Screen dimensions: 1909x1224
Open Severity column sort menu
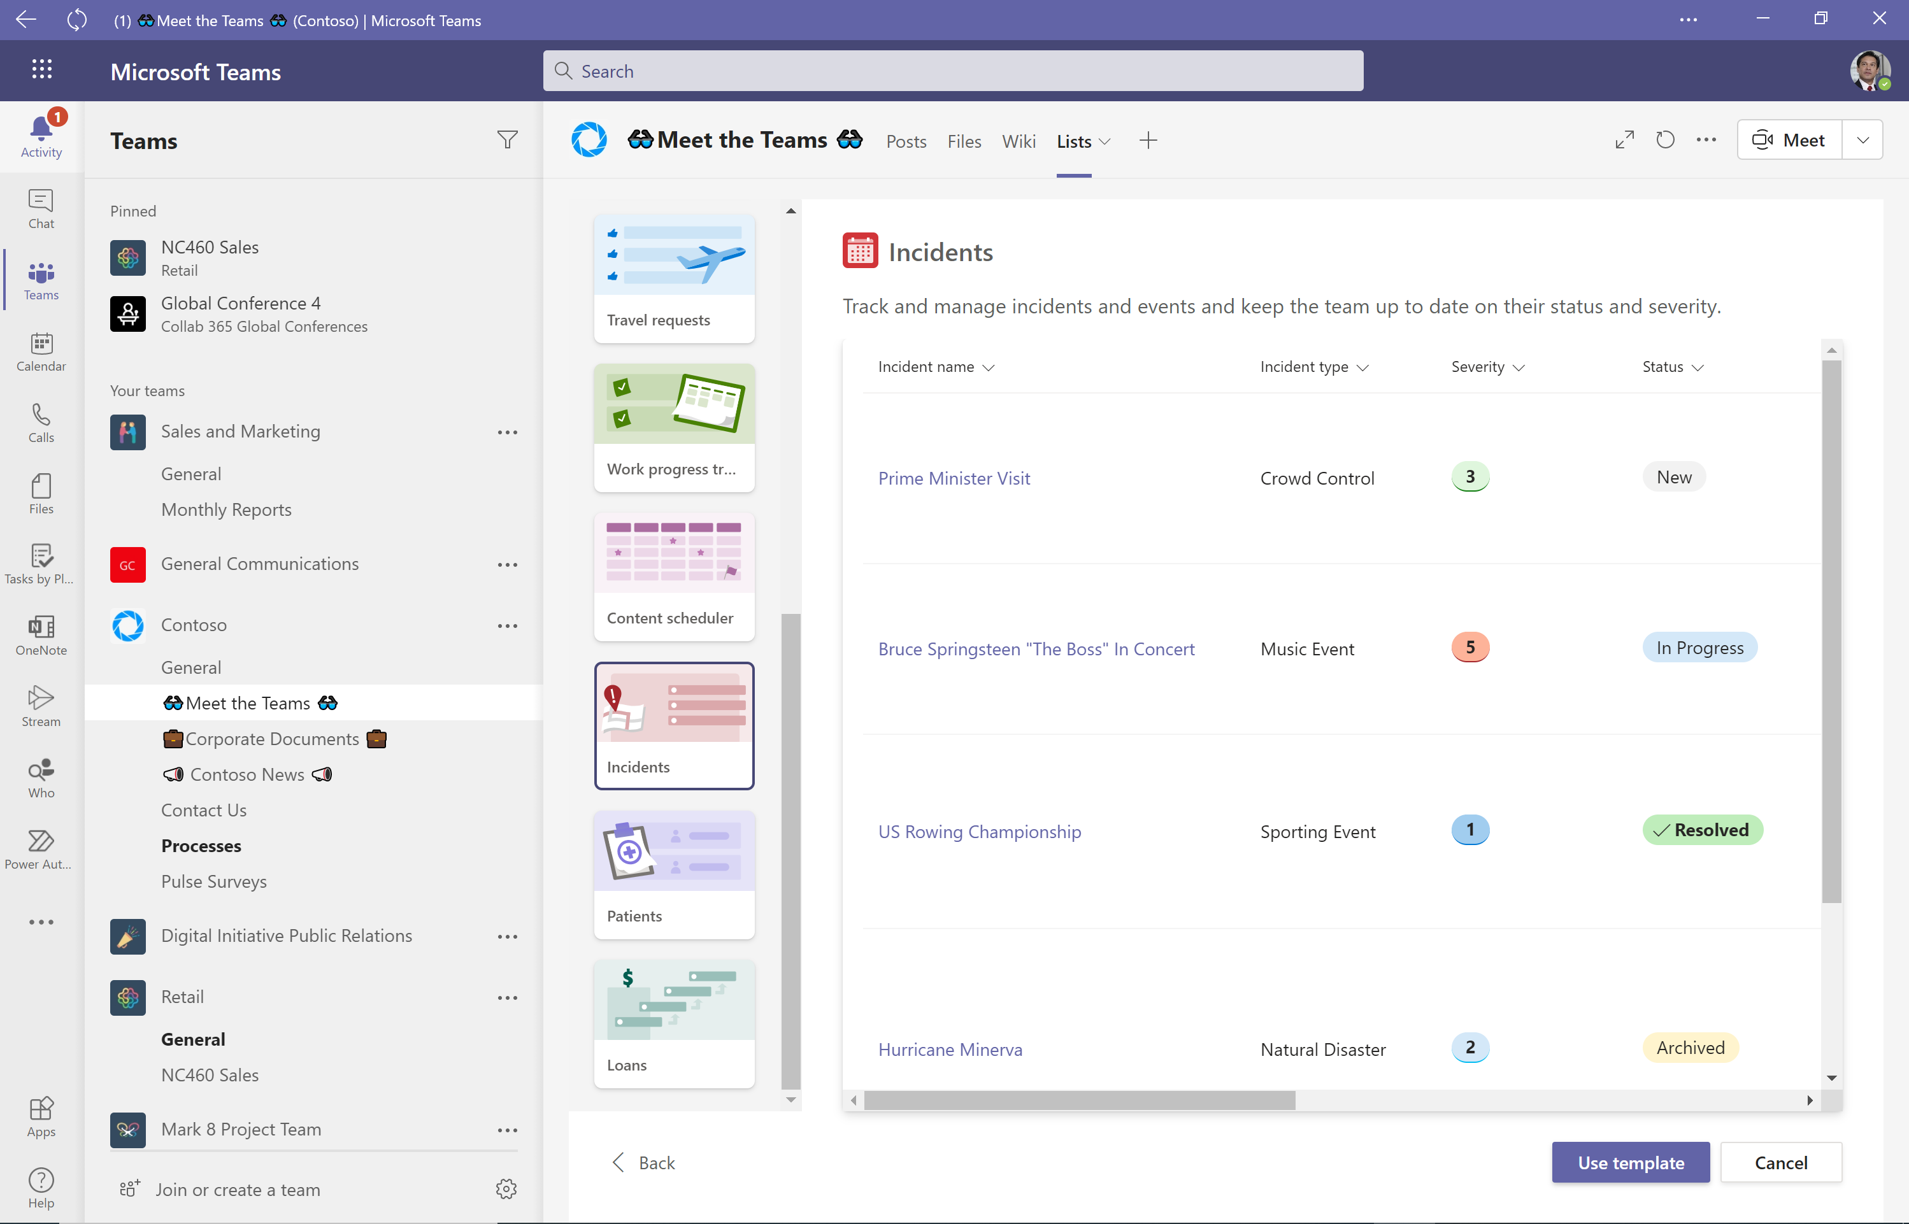point(1488,367)
